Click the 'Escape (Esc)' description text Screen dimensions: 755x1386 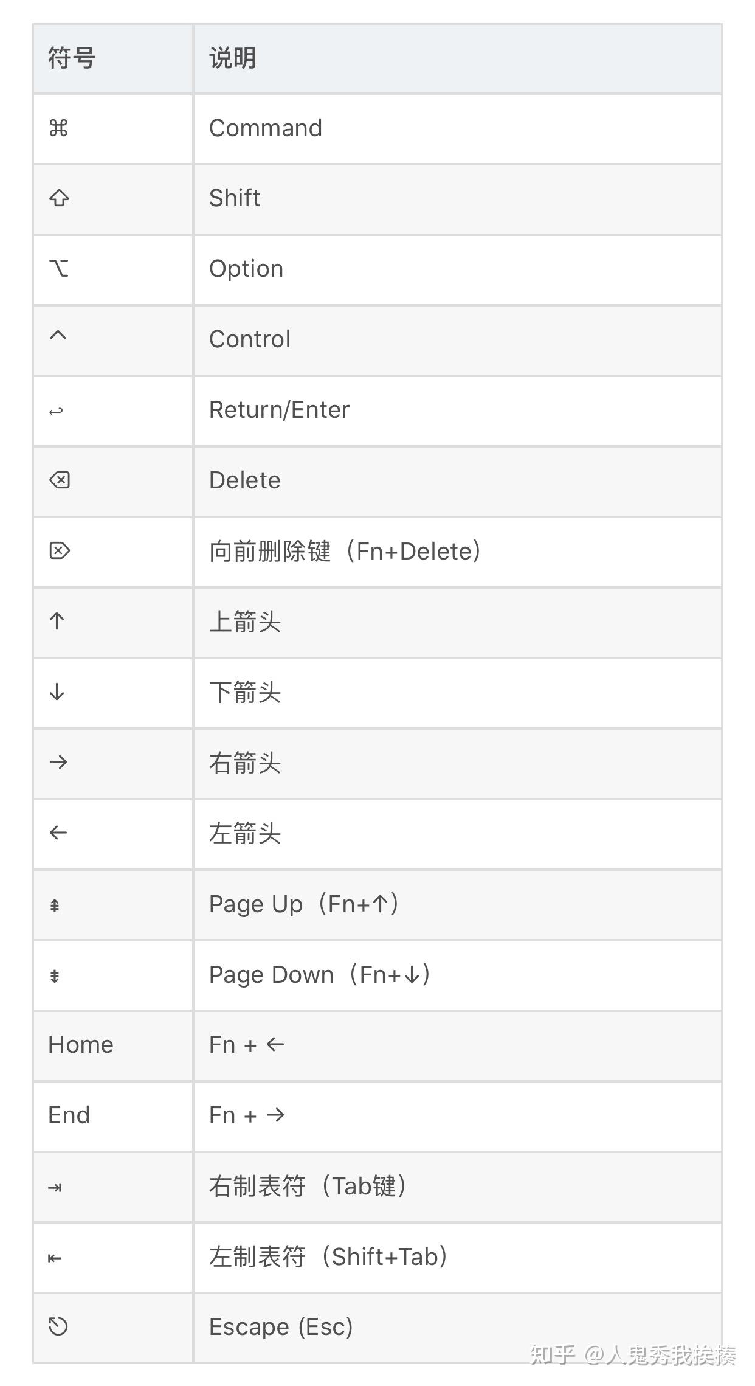pyautogui.click(x=281, y=1326)
